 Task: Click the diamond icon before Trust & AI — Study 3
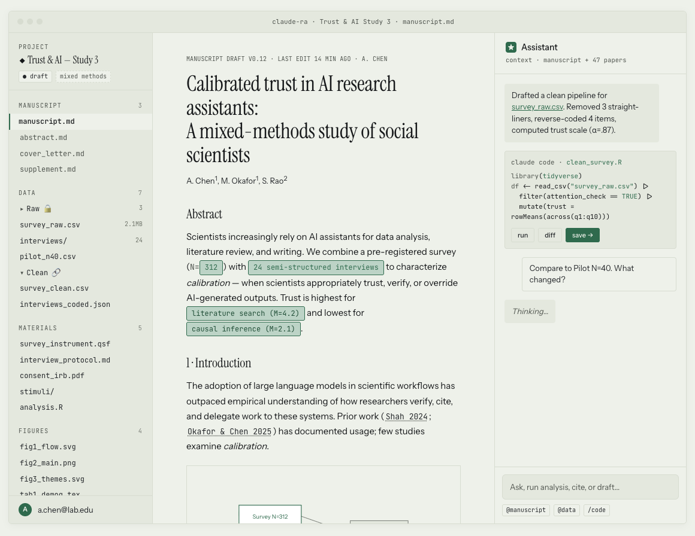pos(22,60)
